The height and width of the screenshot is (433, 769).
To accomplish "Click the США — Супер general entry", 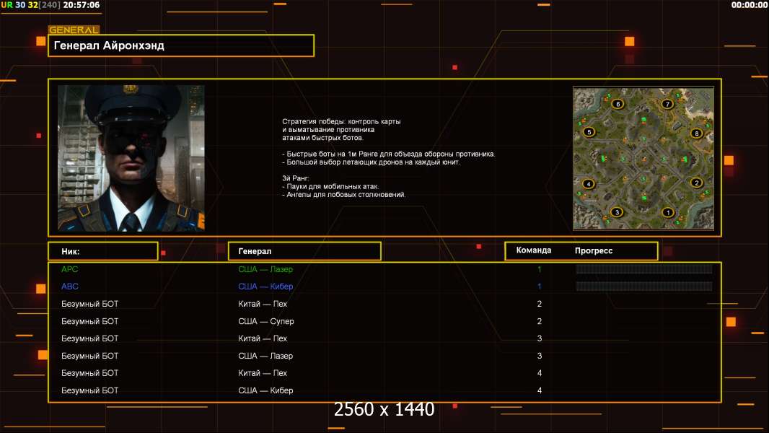I will (265, 321).
